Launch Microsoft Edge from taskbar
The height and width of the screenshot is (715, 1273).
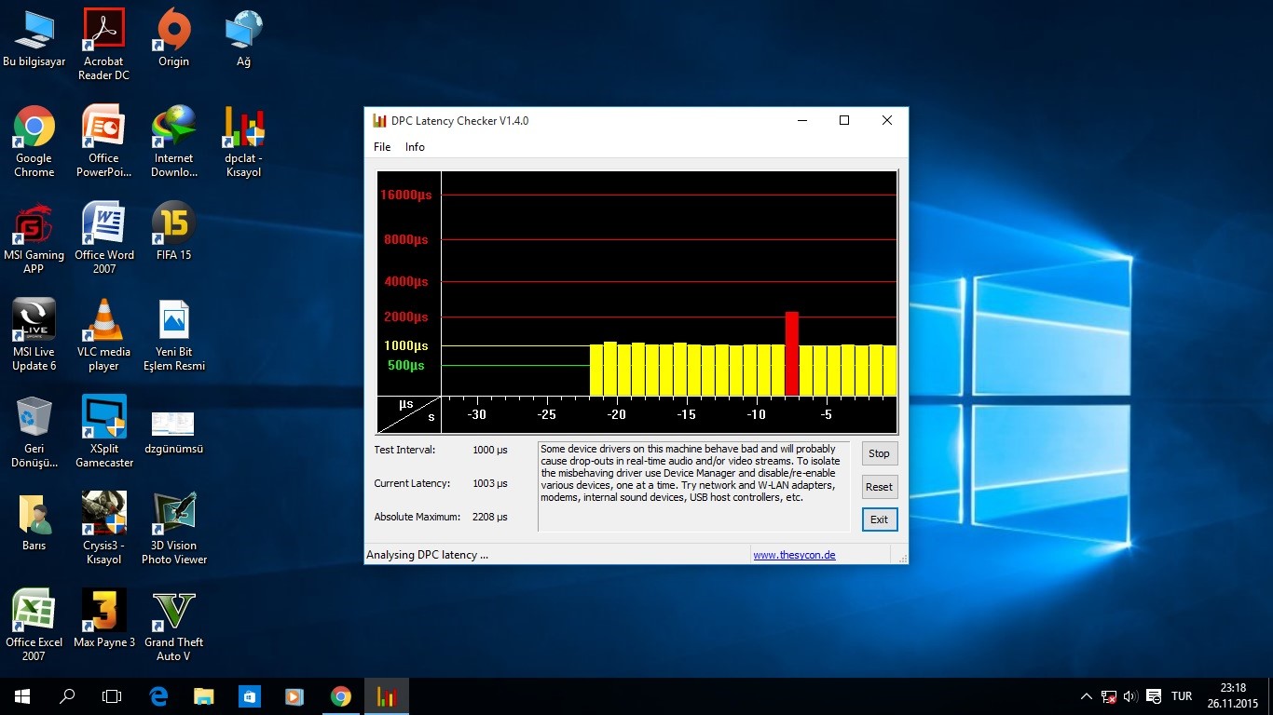[x=158, y=696]
